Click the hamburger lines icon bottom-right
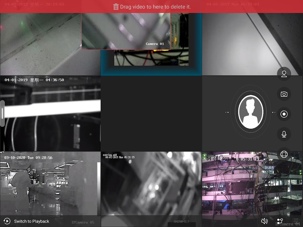 [x=295, y=220]
